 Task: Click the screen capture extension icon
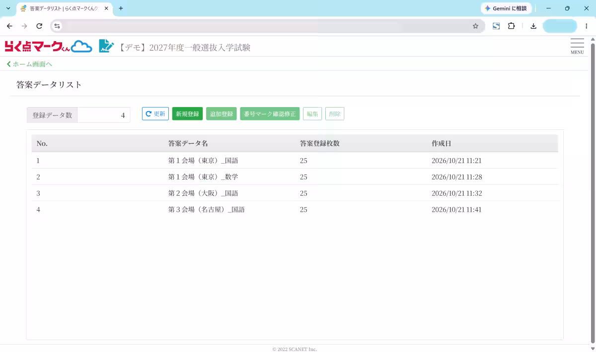click(x=496, y=26)
